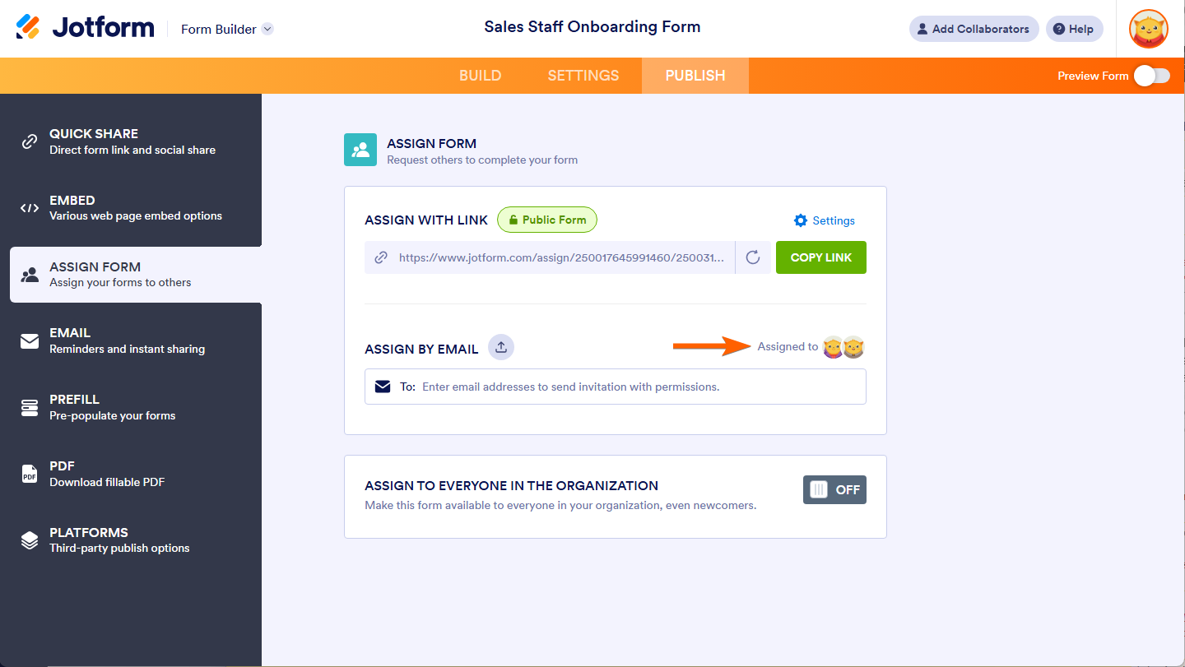Click the Copy Link button
This screenshot has width=1185, height=667.
tap(820, 257)
